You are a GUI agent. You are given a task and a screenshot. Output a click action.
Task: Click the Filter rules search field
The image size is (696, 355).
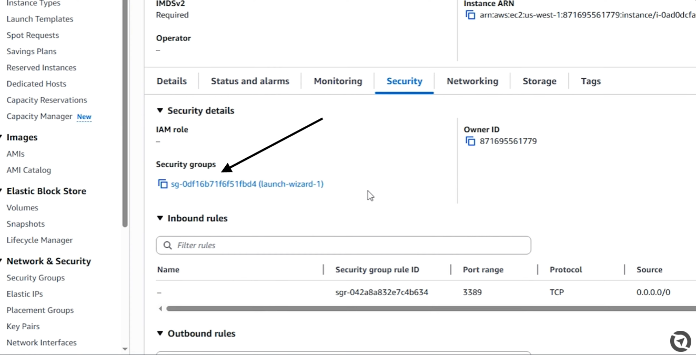pyautogui.click(x=344, y=245)
